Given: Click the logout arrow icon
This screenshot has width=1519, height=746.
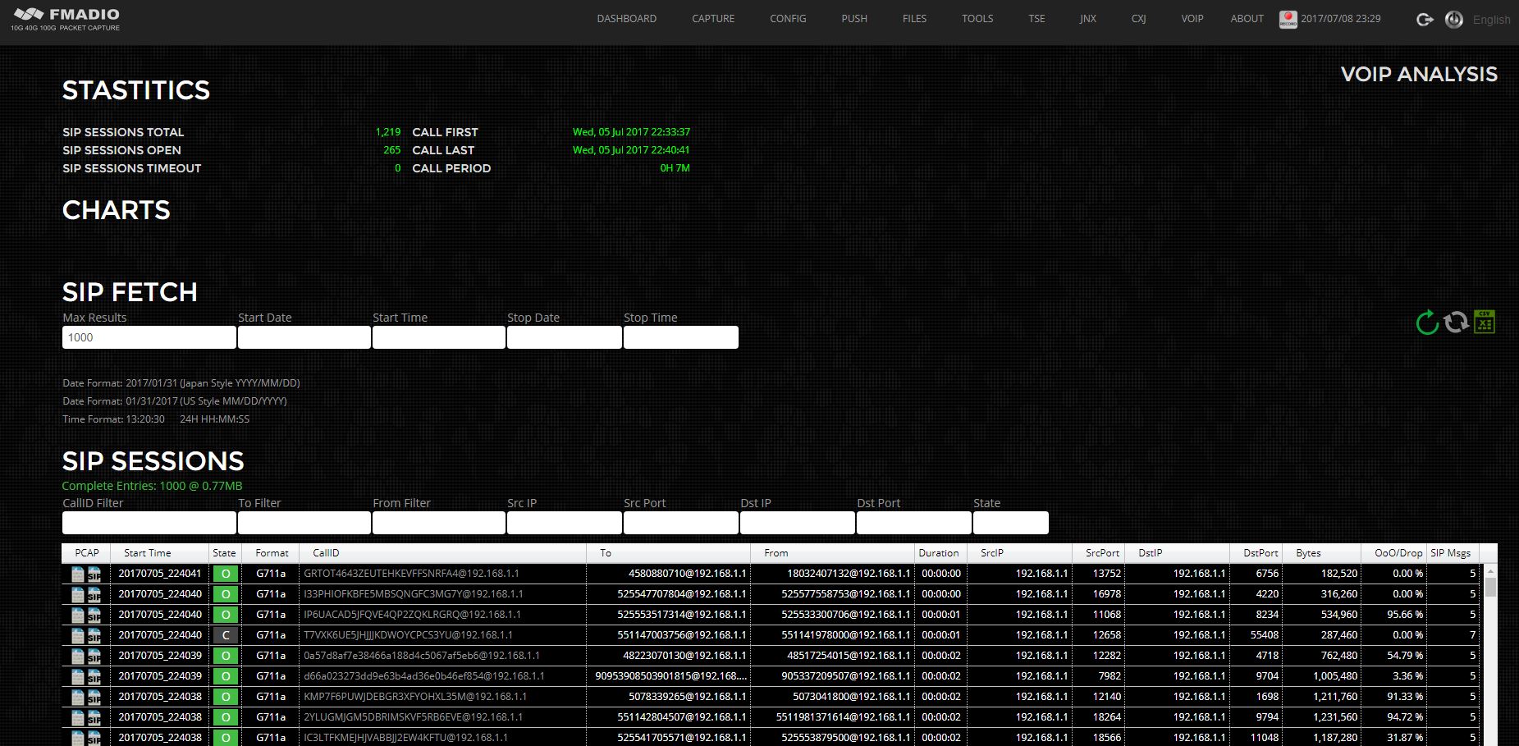Looking at the screenshot, I should tap(1425, 20).
